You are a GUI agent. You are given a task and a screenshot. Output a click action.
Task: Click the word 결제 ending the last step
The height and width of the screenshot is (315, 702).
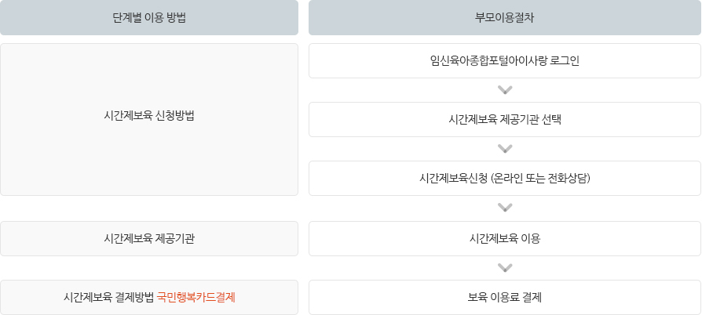pyautogui.click(x=532, y=297)
